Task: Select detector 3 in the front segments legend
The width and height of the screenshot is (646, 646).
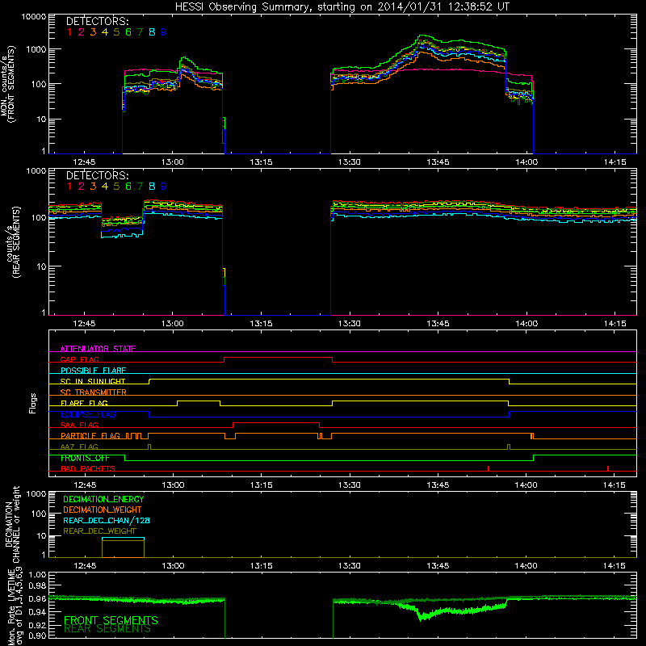Action: click(93, 32)
